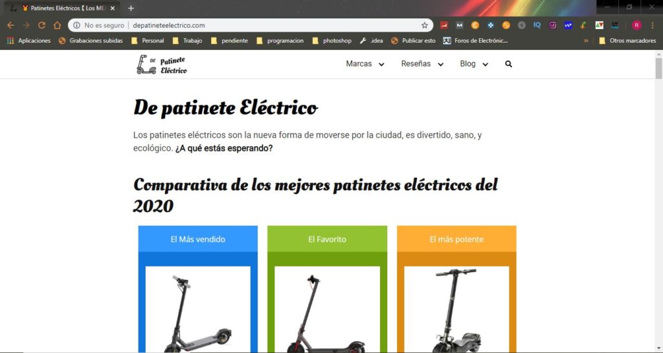Show hidden bookmarks with the double chevron

pyautogui.click(x=585, y=41)
